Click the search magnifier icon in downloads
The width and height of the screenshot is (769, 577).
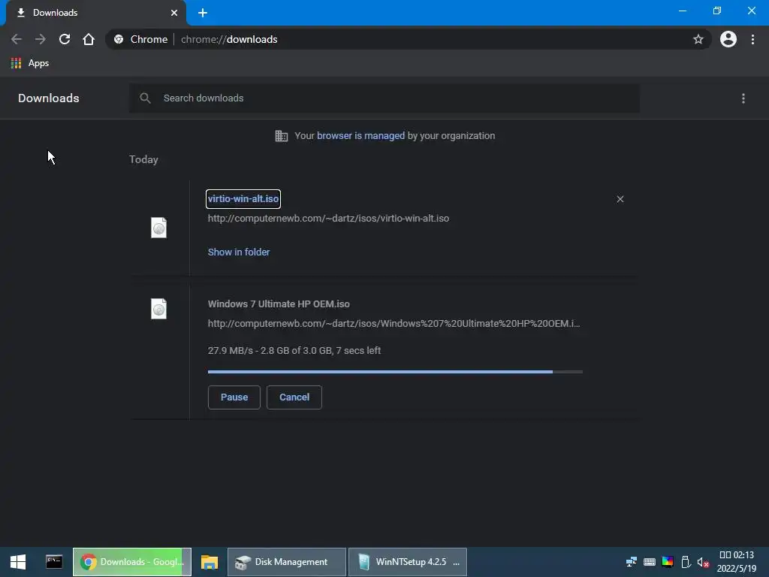[x=145, y=98]
